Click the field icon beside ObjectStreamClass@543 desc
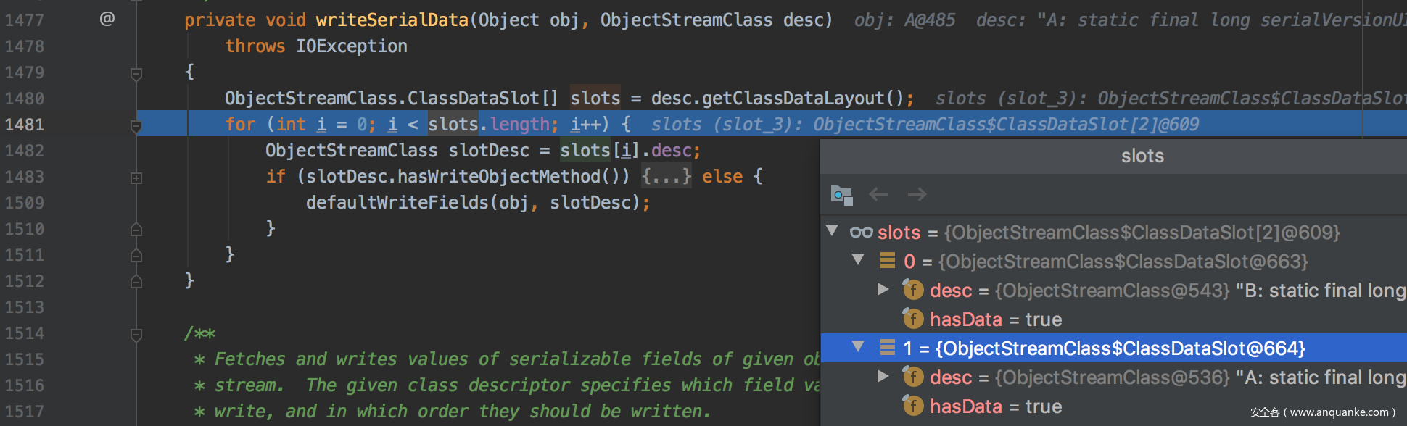The height and width of the screenshot is (426, 1407). click(913, 290)
